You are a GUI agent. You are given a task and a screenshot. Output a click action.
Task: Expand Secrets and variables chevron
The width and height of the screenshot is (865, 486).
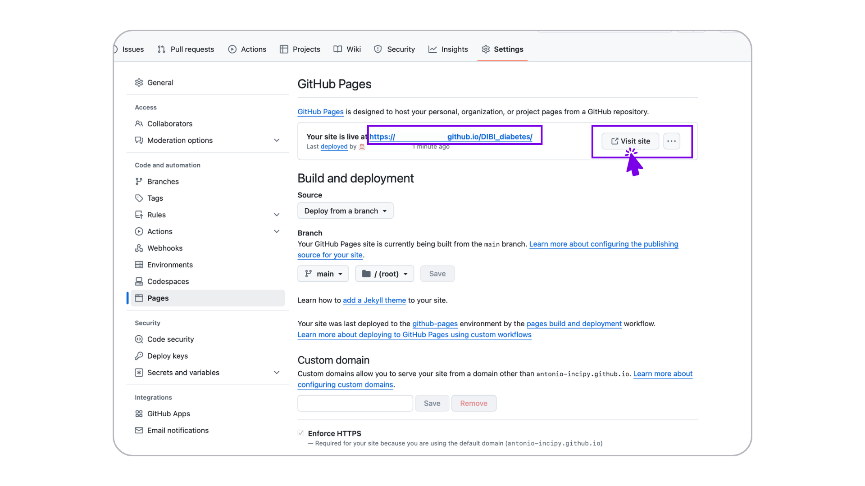click(277, 373)
